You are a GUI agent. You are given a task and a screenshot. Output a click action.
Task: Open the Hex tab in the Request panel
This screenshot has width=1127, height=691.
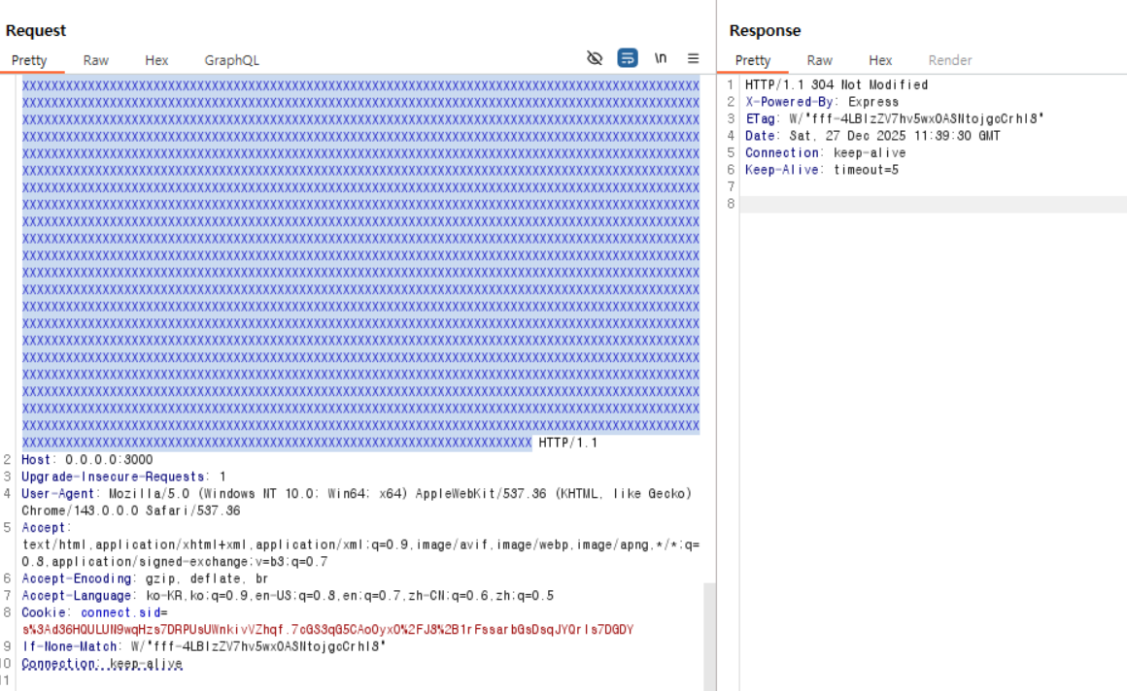pyautogui.click(x=156, y=60)
